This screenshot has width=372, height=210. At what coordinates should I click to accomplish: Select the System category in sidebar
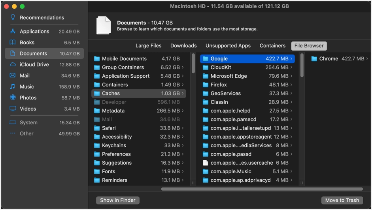44,122
